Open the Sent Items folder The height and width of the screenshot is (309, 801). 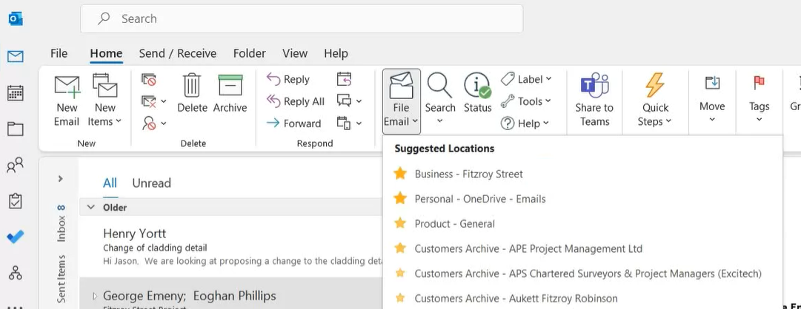[62, 279]
